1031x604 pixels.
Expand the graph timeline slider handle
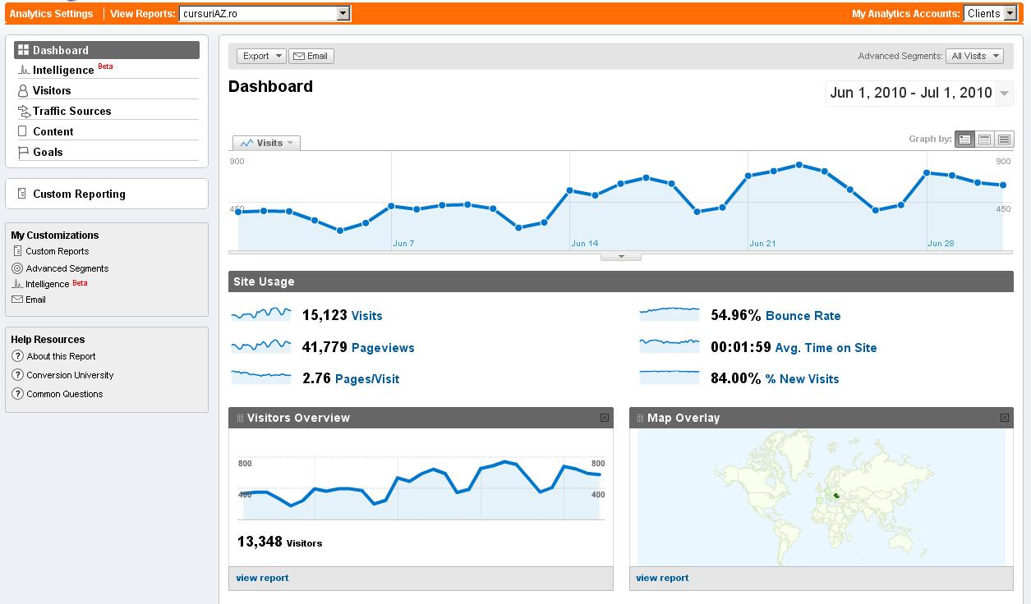tap(621, 257)
